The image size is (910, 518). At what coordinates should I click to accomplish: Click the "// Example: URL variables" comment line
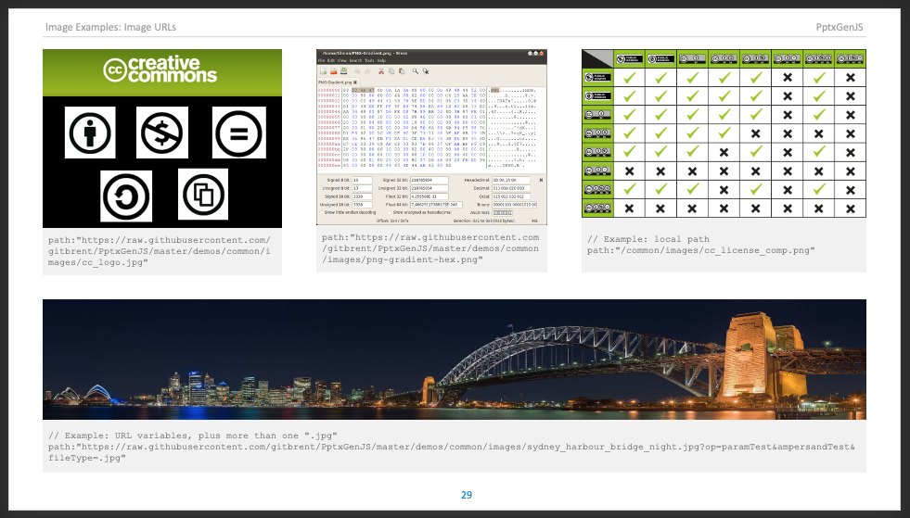[x=193, y=436]
